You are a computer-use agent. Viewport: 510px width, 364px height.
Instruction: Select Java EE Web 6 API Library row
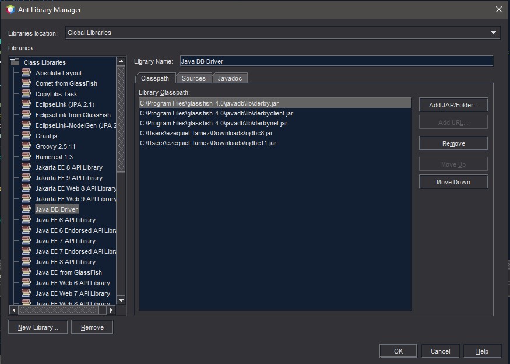point(73,283)
